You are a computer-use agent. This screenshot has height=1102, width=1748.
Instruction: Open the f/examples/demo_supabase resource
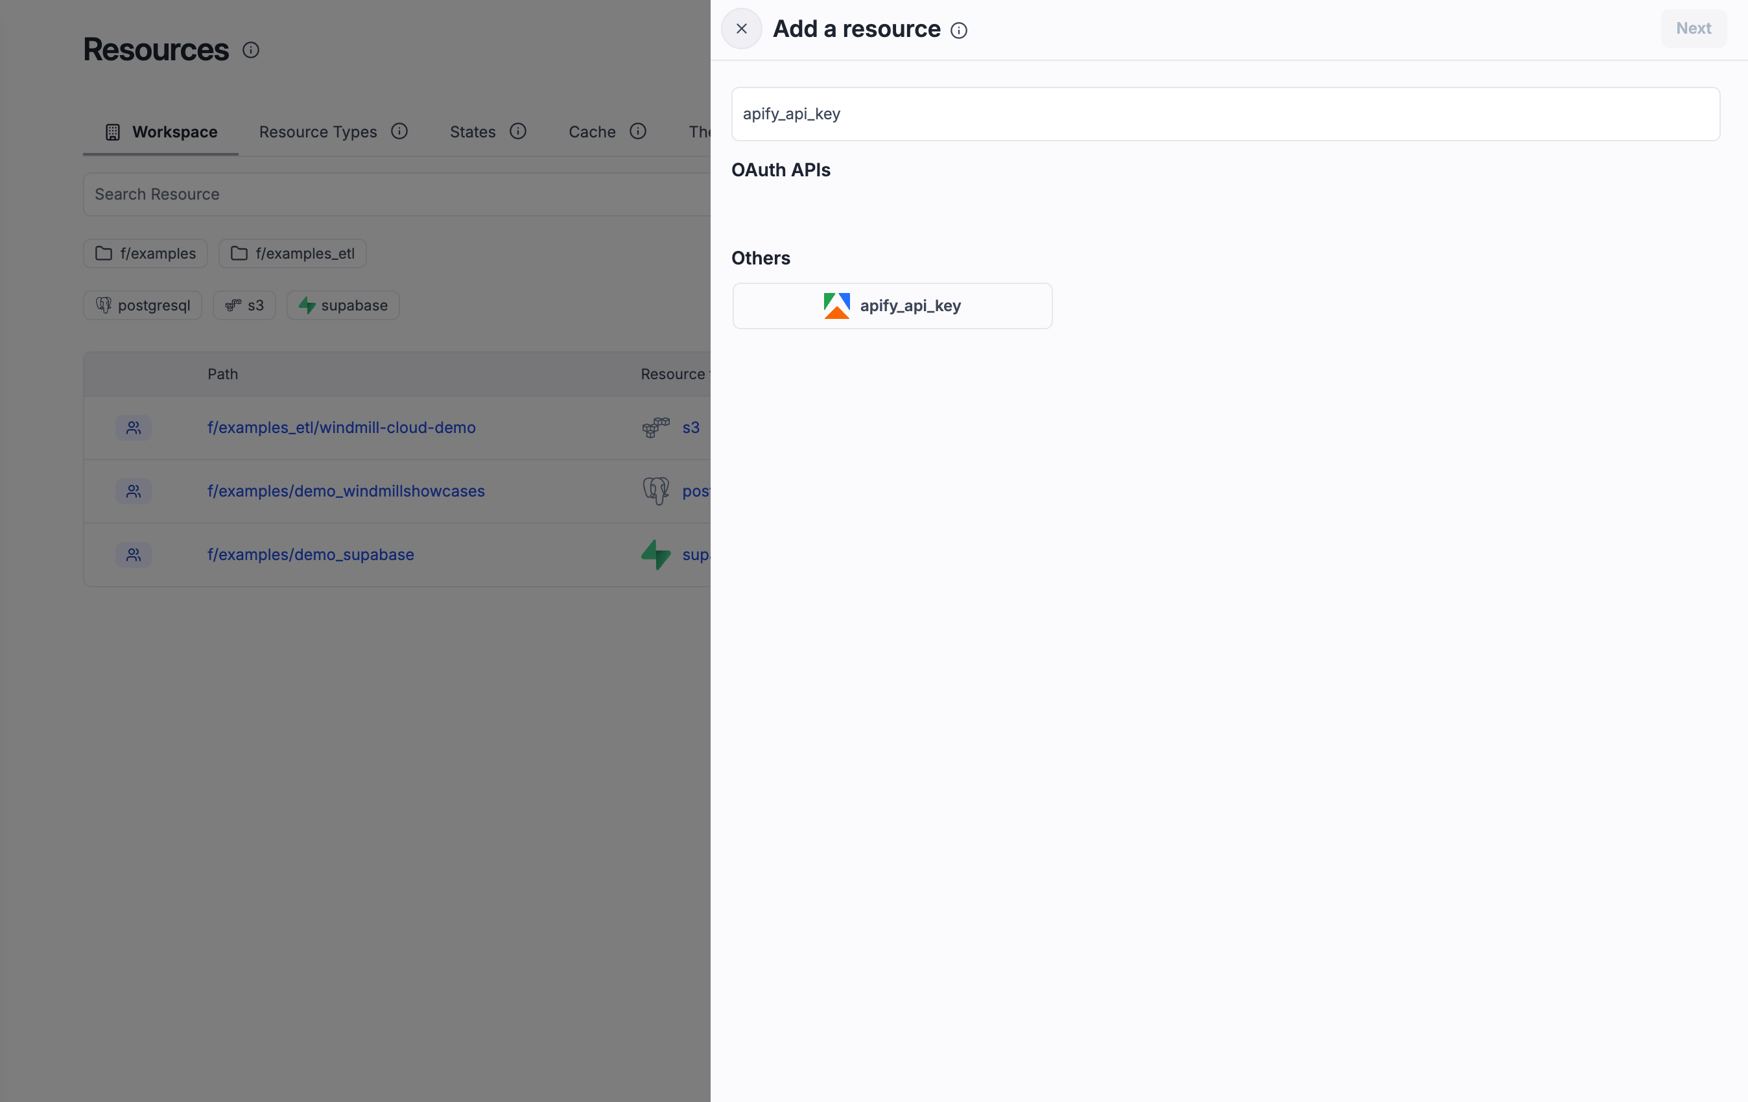(x=310, y=554)
